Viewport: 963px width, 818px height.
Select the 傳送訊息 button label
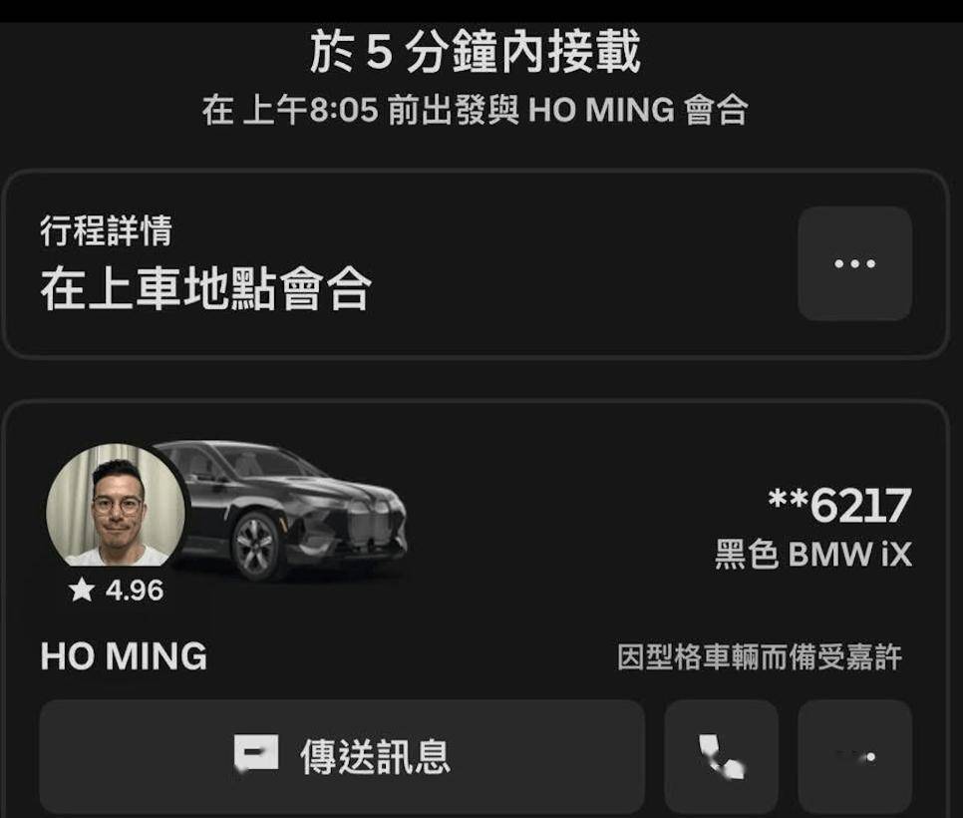click(x=375, y=756)
